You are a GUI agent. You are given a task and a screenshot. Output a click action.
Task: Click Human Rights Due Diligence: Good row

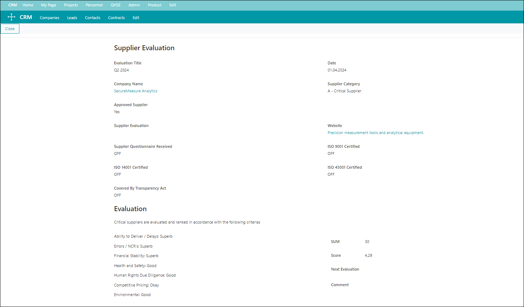145,275
